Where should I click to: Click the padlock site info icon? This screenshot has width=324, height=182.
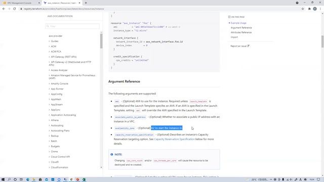coord(21,9)
